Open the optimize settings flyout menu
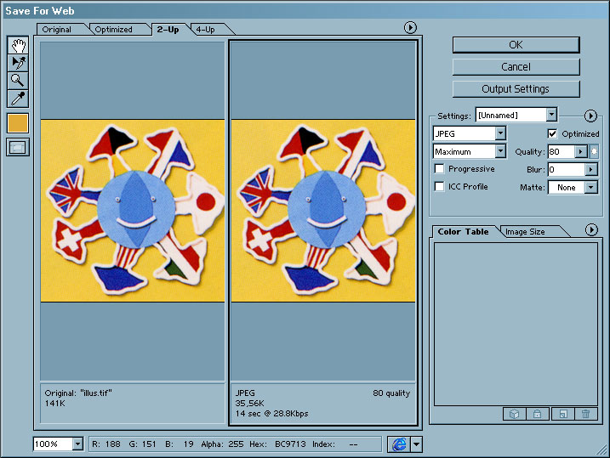The width and height of the screenshot is (610, 458). coord(590,116)
